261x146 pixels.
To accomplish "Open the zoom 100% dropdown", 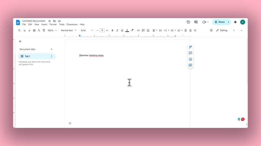I will [52, 31].
